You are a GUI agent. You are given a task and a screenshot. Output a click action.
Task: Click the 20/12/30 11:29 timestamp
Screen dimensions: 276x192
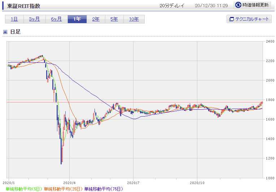tap(211, 6)
